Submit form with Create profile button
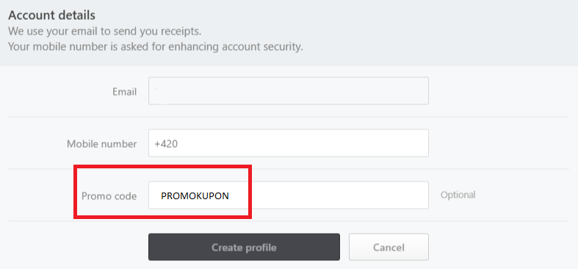The width and height of the screenshot is (578, 269). [x=244, y=247]
